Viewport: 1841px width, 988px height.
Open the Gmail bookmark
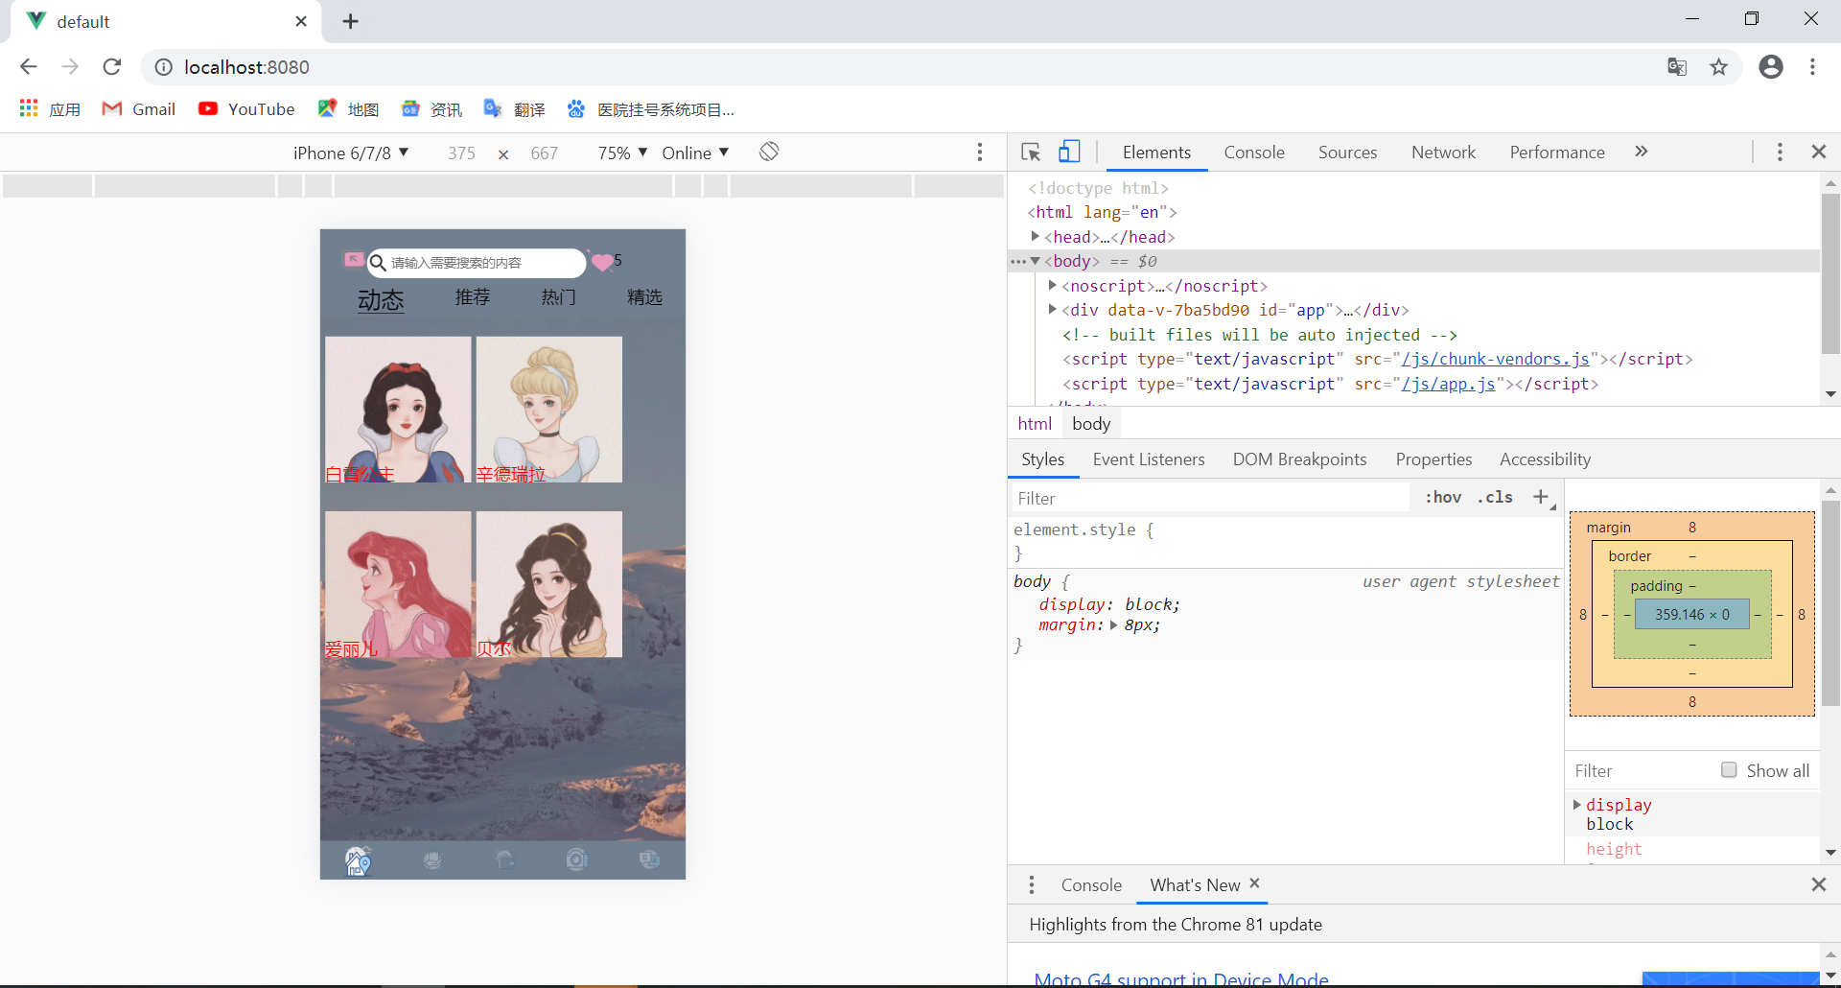click(x=139, y=109)
